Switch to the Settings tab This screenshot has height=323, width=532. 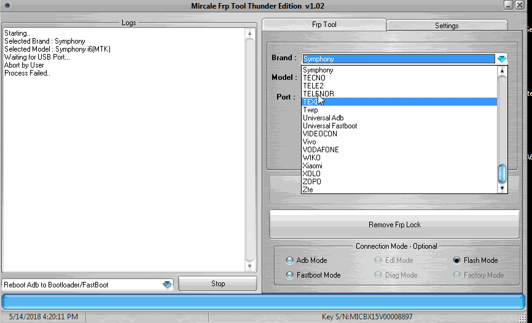(x=447, y=25)
